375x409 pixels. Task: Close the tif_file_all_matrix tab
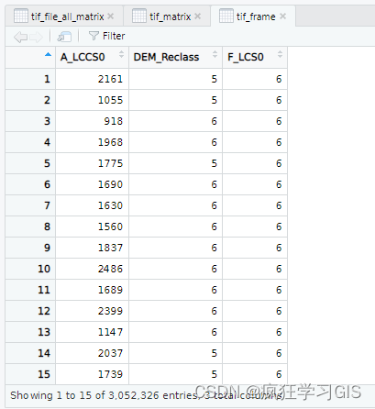pyautogui.click(x=111, y=17)
